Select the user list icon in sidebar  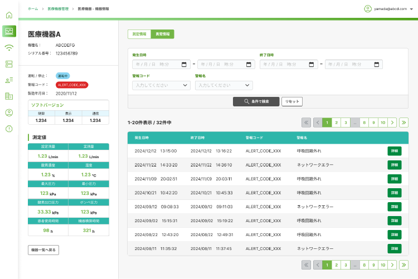(9, 80)
